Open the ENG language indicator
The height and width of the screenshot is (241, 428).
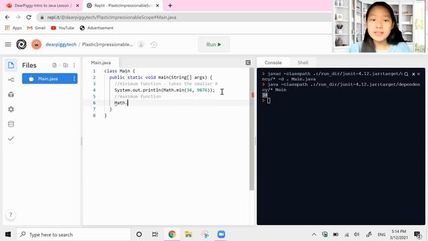381,234
